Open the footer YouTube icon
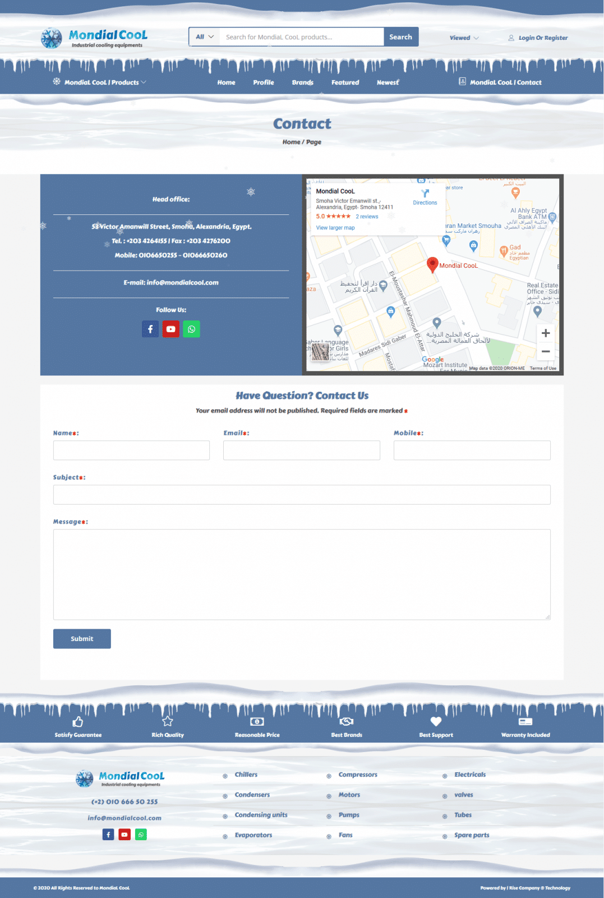The image size is (604, 898). click(125, 835)
